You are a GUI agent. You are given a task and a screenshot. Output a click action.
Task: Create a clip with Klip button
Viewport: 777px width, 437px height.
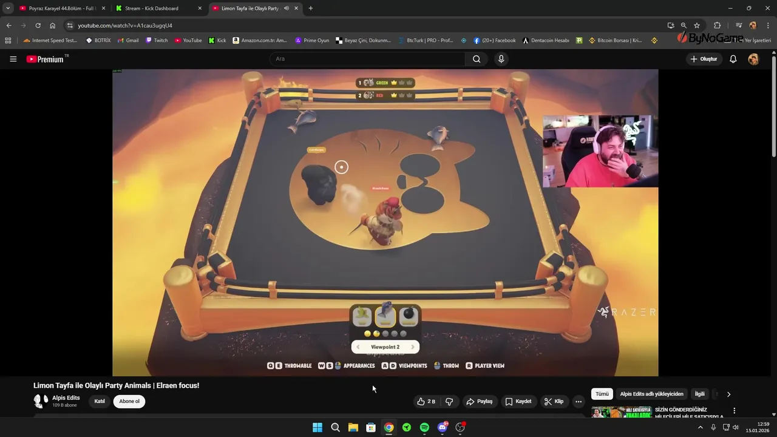point(554,401)
